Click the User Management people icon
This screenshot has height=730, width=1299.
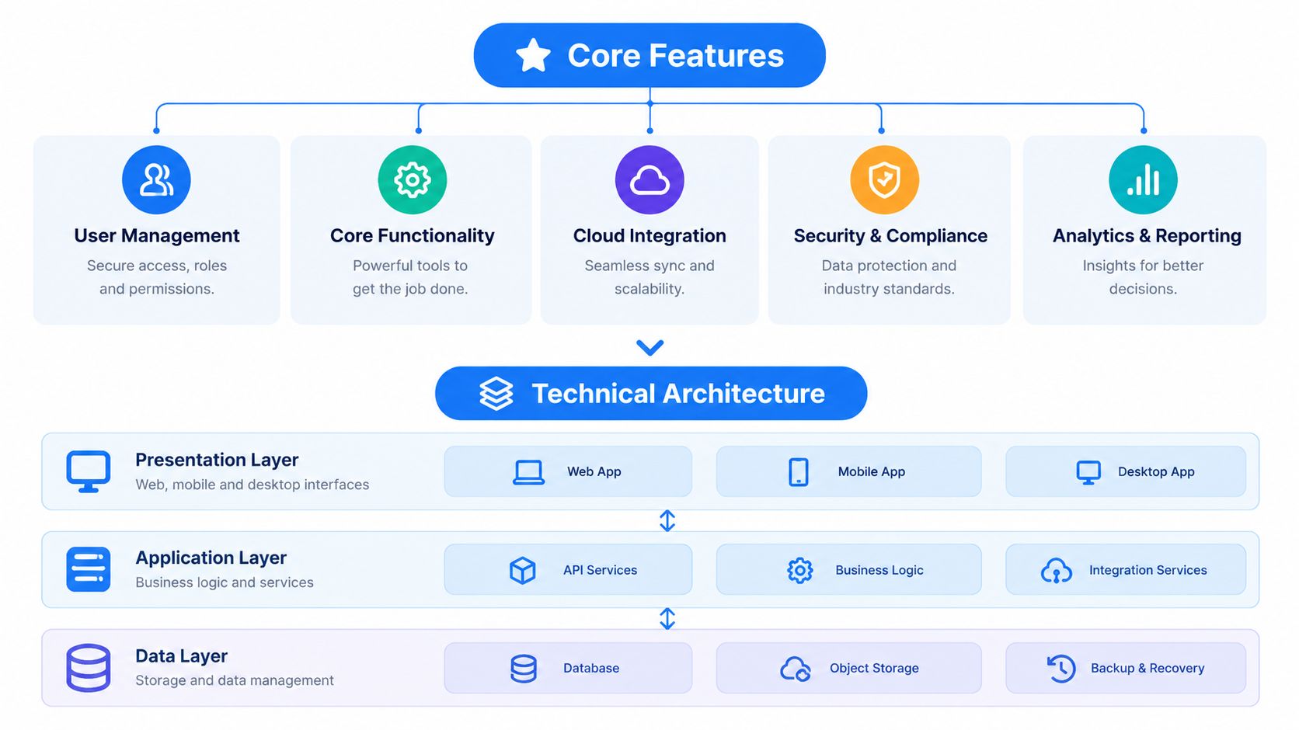[x=156, y=179]
